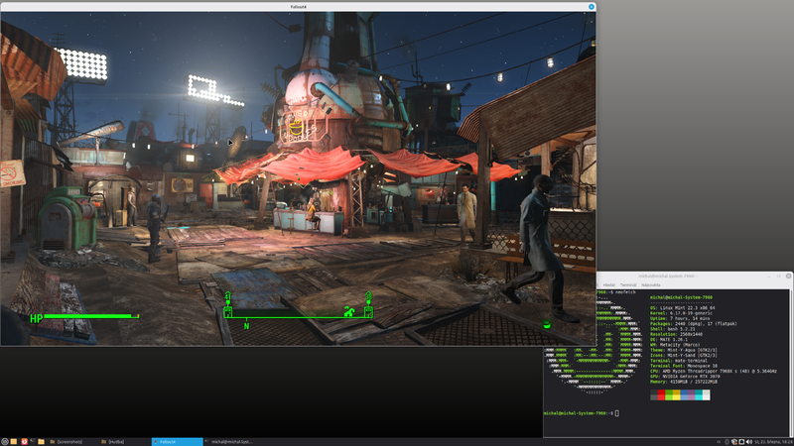Image resolution: width=794 pixels, height=446 pixels.
Task: Launch the red browser icon in the taskbar
Action: 24,442
